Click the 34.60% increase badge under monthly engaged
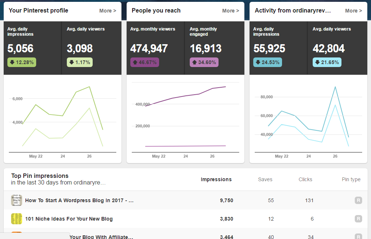The width and height of the screenshot is (371, 239). (204, 62)
